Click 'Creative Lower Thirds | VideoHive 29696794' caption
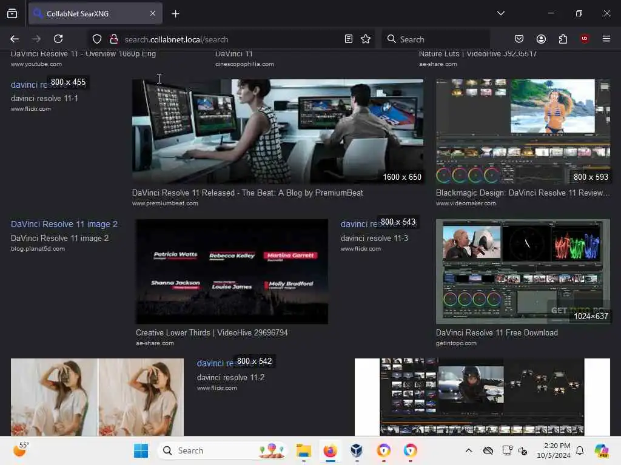Image resolution: width=621 pixels, height=465 pixels. (212, 333)
